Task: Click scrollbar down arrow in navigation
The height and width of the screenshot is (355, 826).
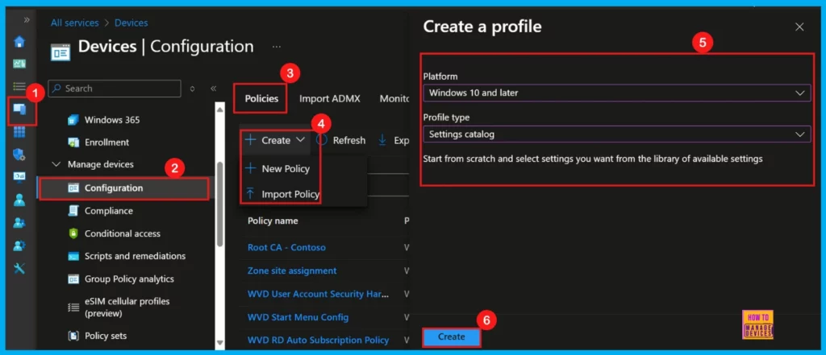Action: [x=220, y=344]
